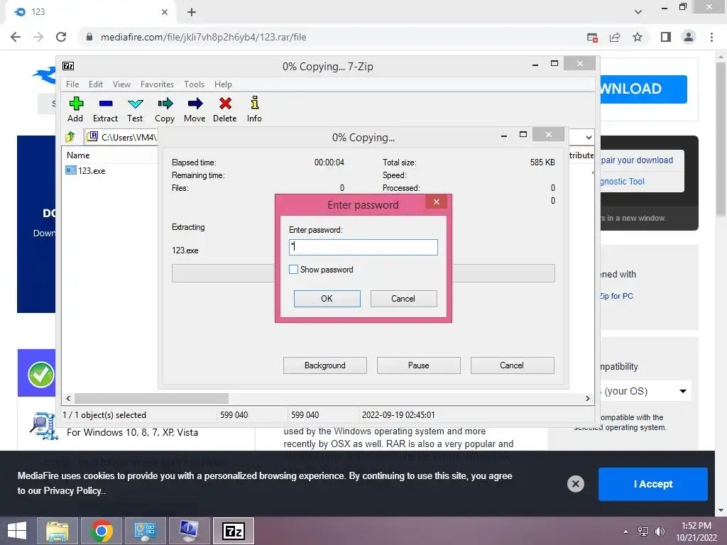This screenshot has height=545, width=727.
Task: Click the Background button in copying dialog
Action: click(x=325, y=365)
